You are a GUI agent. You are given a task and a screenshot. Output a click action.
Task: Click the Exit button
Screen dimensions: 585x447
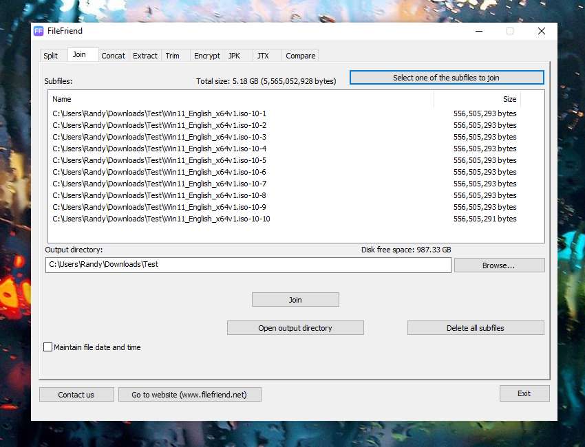point(524,393)
